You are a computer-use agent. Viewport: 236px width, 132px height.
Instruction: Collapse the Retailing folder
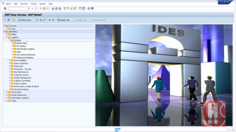tap(10, 40)
